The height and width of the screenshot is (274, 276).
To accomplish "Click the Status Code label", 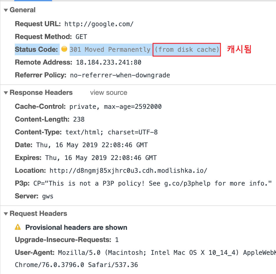I will pyautogui.click(x=36, y=49).
